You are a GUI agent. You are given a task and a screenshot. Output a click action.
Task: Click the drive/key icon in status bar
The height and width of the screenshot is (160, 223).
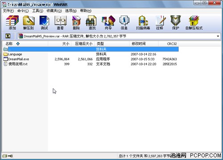click(8, 156)
